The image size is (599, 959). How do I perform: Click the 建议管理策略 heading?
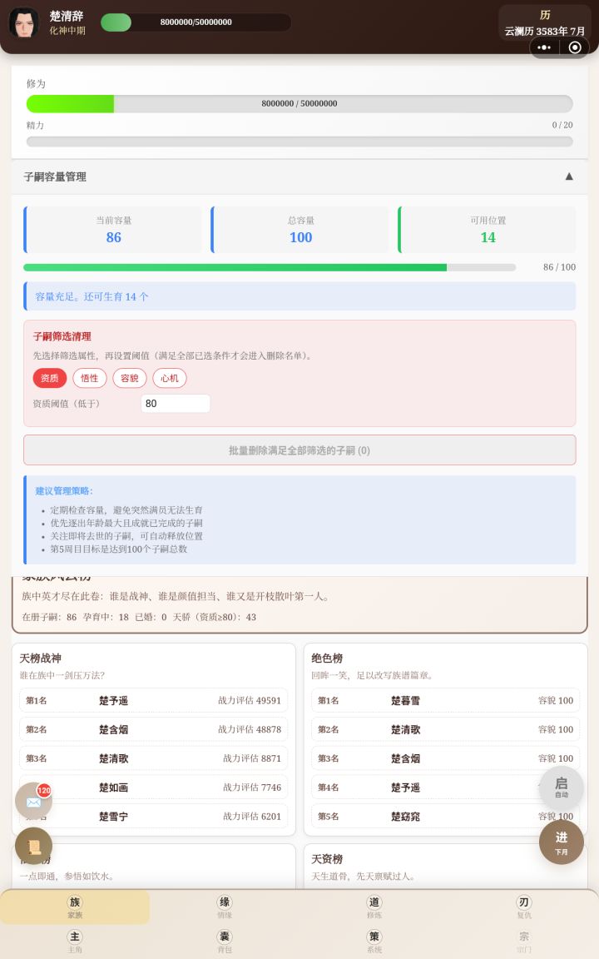pos(63,490)
